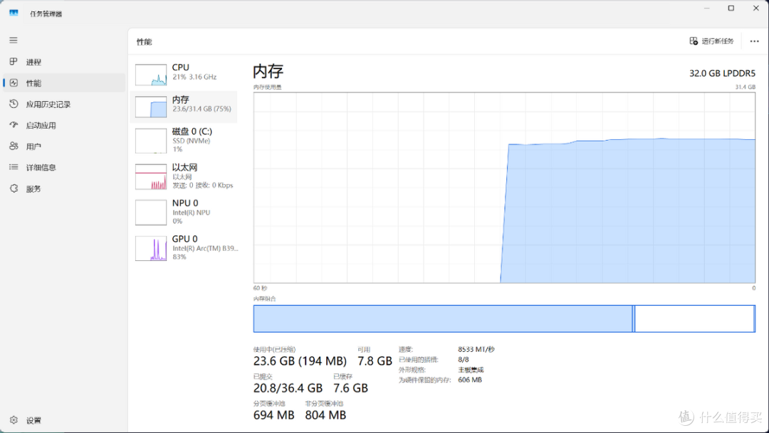Screen dimensions: 769x433
Task: Click the 804 MB non-paged pool value
Action: click(325, 415)
